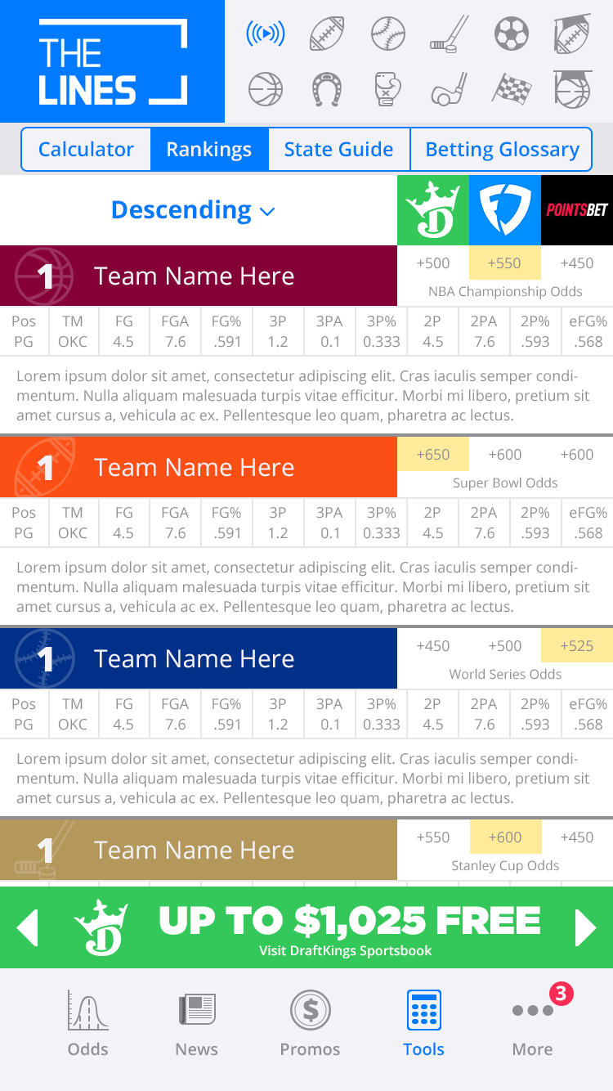Select the college basketball icon
Viewport: 613px width, 1091px height.
572,88
